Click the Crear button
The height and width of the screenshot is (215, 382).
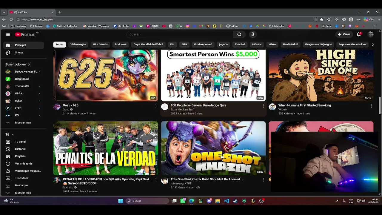344,34
